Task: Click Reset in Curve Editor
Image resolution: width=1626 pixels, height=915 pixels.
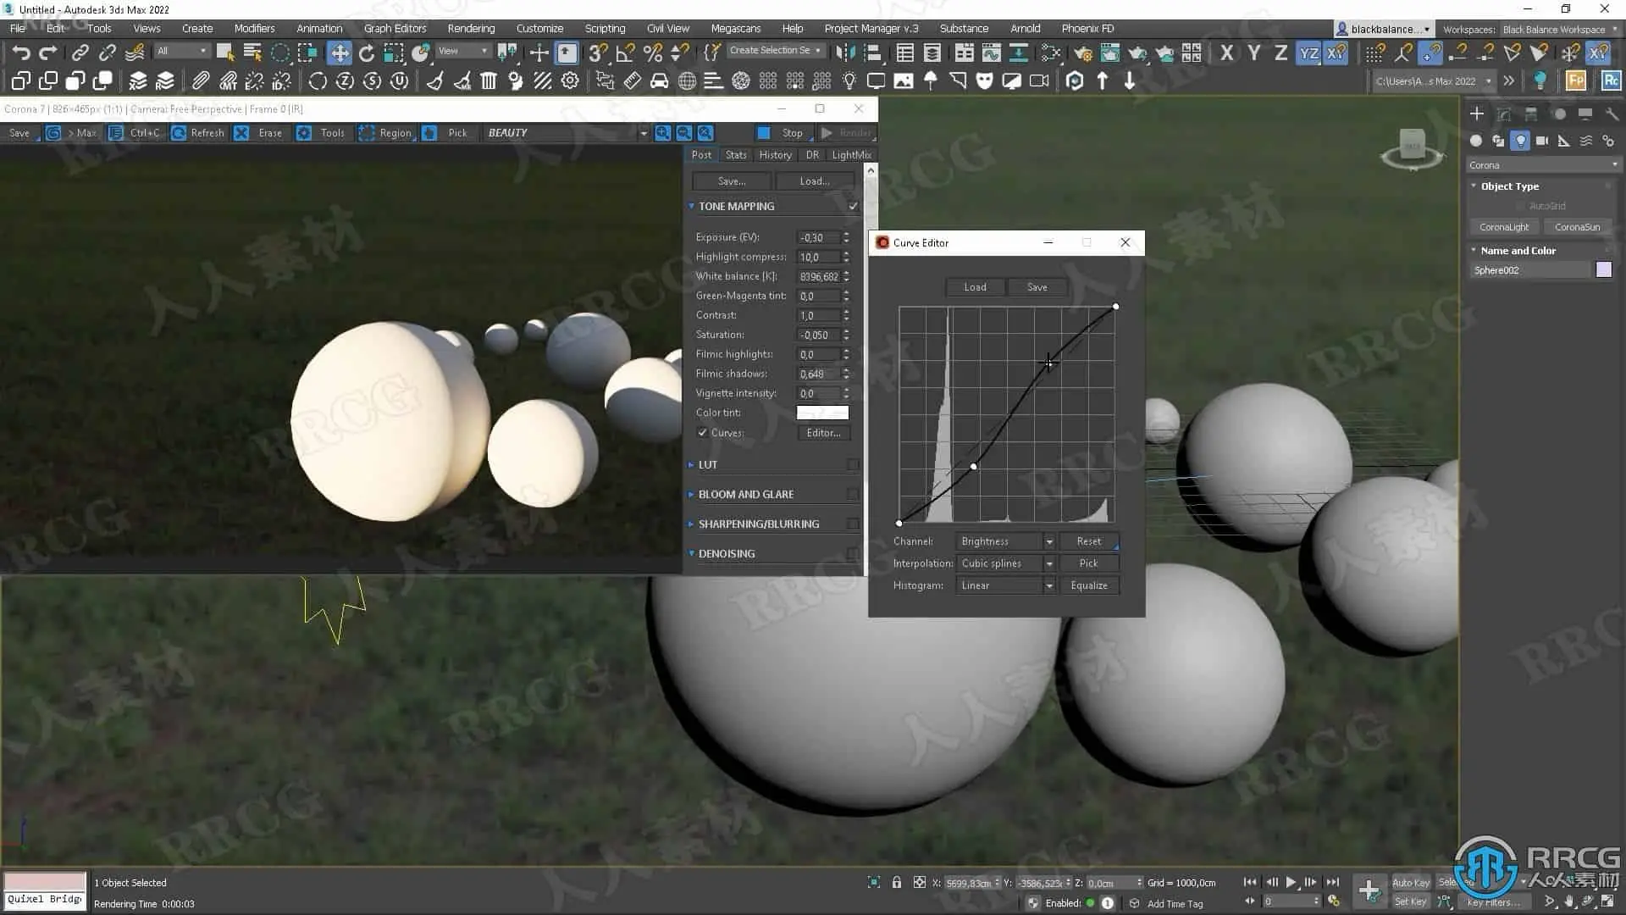Action: [x=1088, y=541]
